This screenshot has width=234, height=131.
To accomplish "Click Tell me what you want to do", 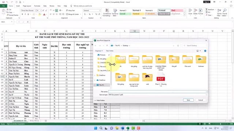I will 83,6.
